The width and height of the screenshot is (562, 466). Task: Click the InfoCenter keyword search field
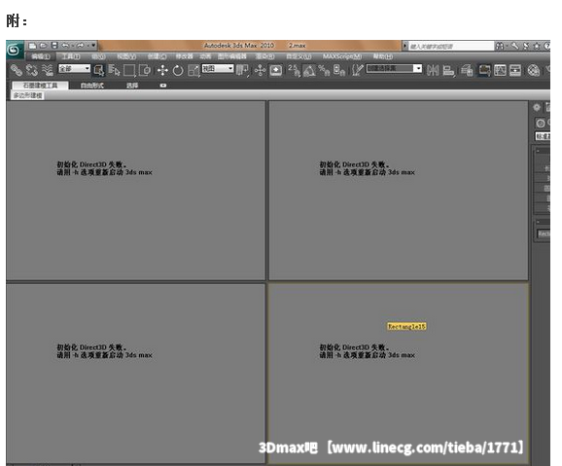tap(451, 47)
